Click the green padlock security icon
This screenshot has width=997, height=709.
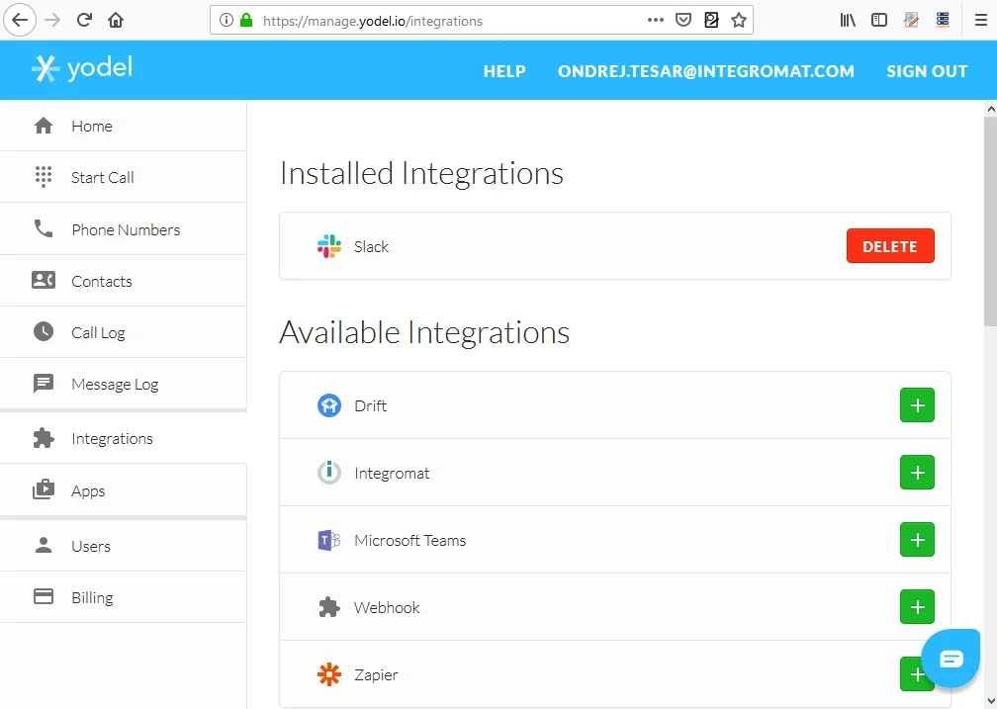coord(246,21)
